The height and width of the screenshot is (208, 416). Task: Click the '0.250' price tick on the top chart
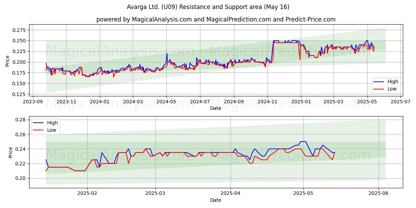[20, 41]
